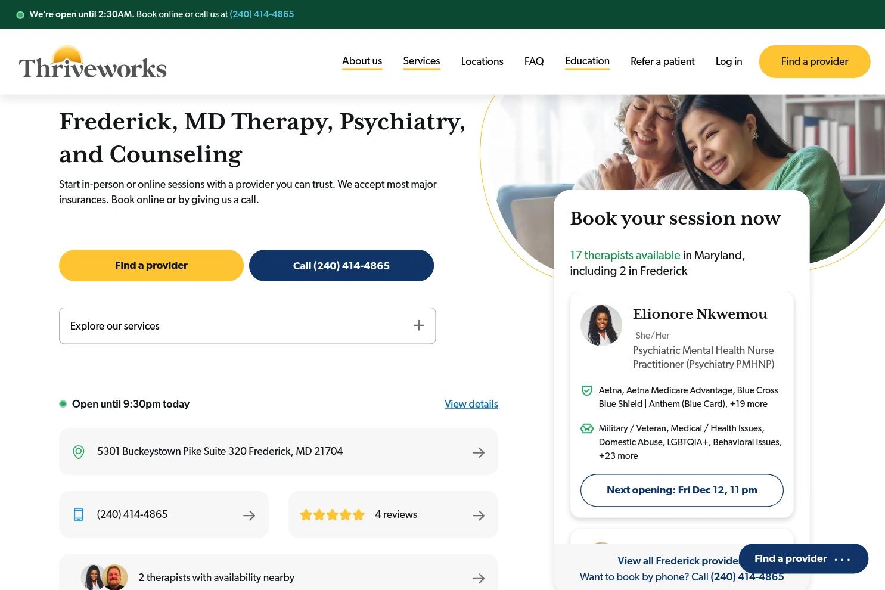Click the five-star rating icons

click(332, 515)
